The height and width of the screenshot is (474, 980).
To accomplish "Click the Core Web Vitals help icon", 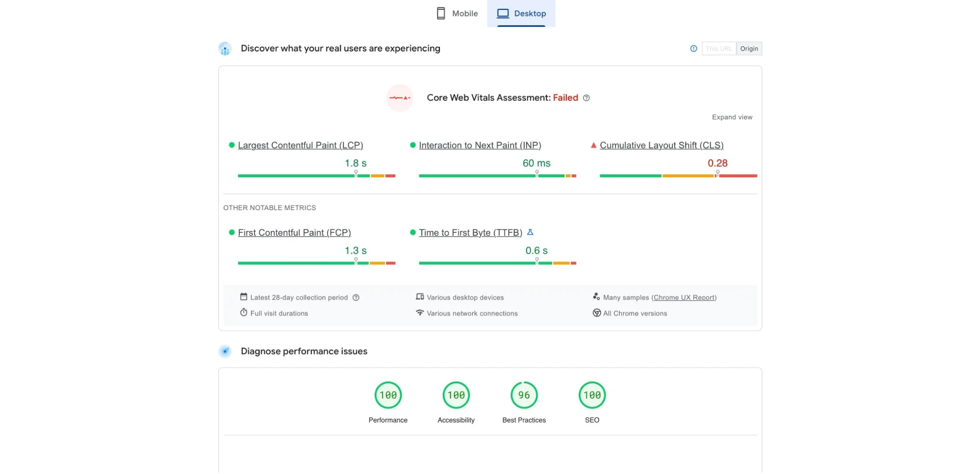I will coord(586,98).
